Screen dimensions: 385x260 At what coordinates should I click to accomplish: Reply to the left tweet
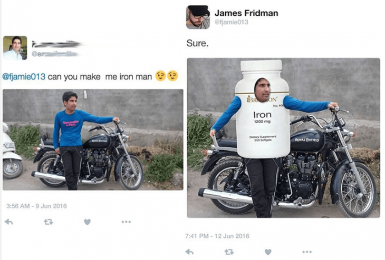click(x=9, y=222)
